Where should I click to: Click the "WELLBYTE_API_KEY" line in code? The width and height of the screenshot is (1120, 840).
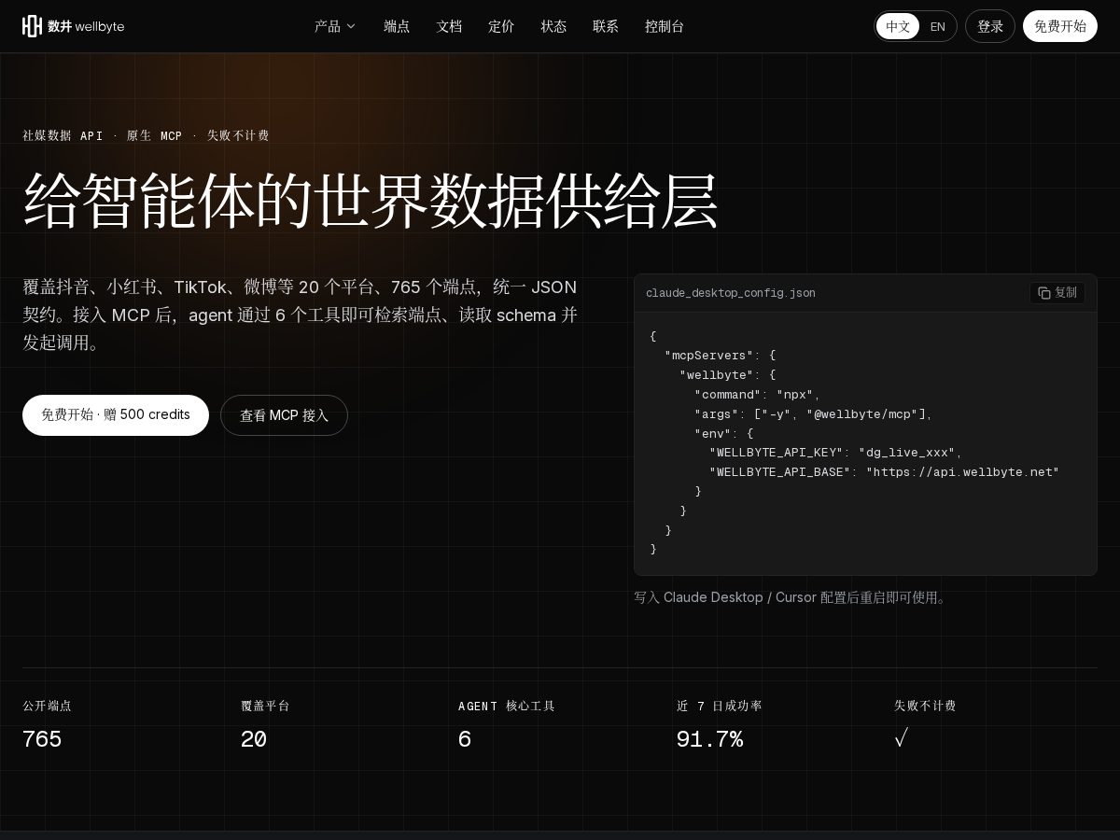tap(835, 452)
